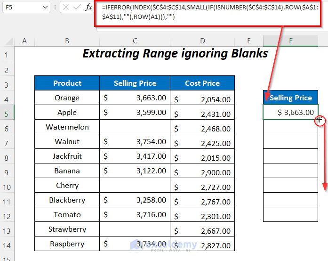Select Banana's selling price 3,122.00
Image resolution: width=328 pixels, height=261 pixels.
(135, 171)
